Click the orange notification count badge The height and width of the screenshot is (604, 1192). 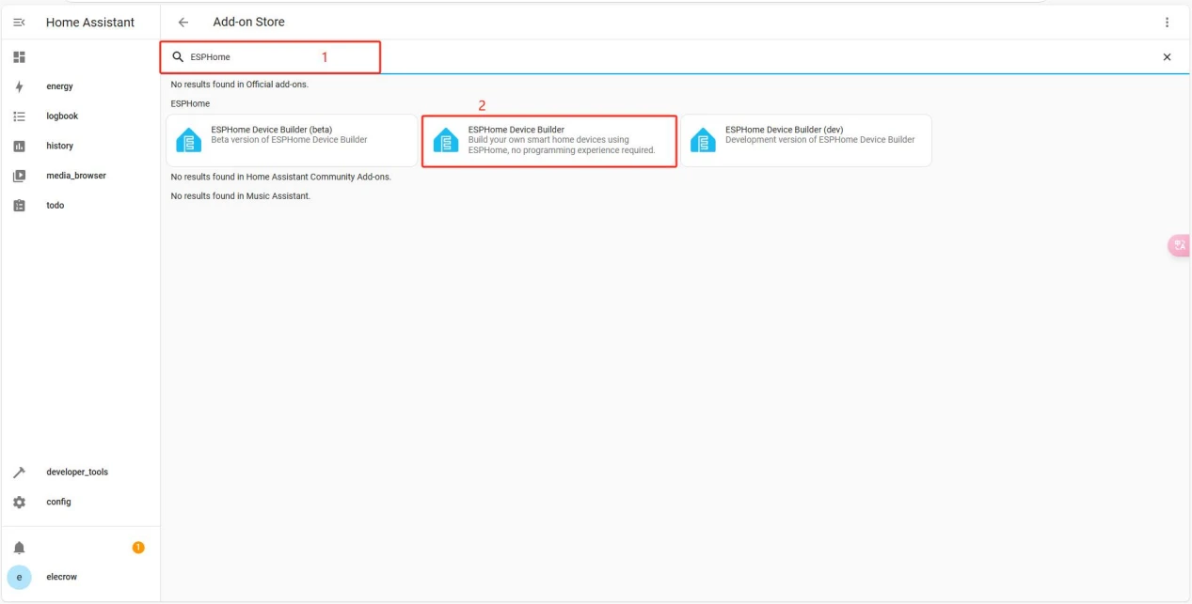tap(138, 548)
